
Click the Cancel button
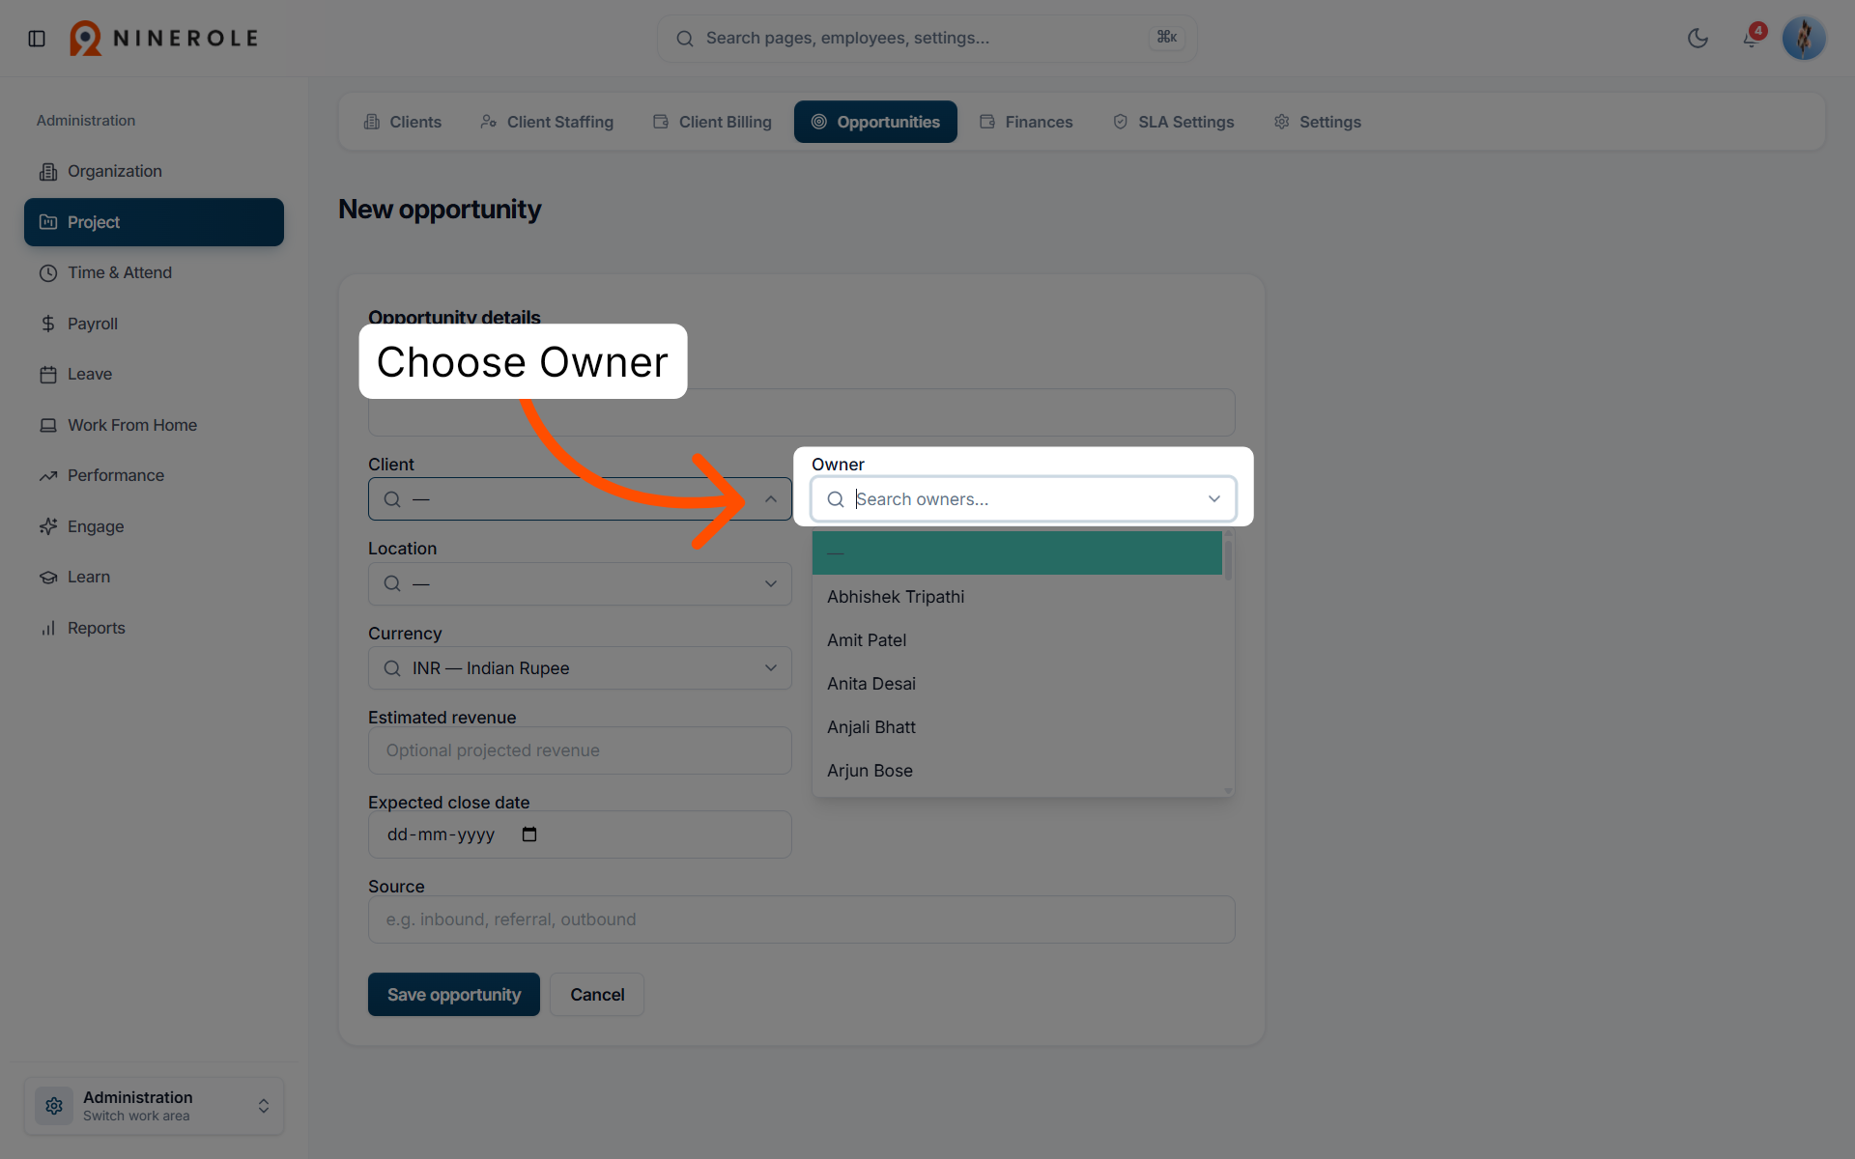[597, 995]
